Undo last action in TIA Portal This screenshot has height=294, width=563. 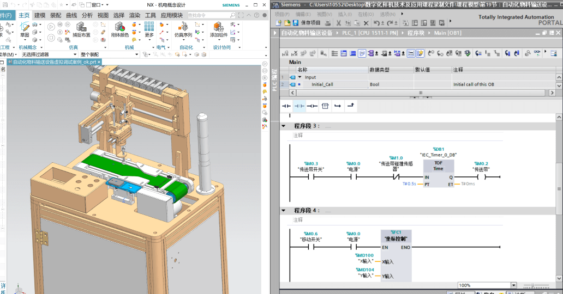[376, 23]
